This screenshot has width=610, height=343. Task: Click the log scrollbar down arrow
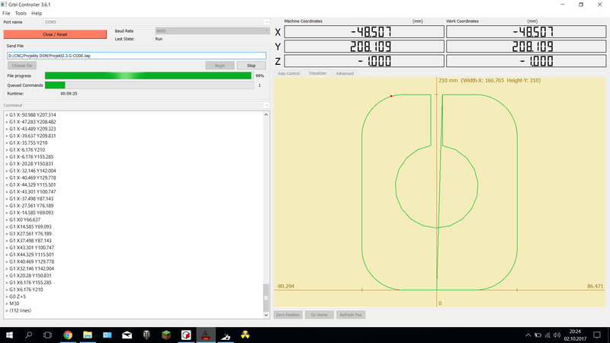coord(266,315)
